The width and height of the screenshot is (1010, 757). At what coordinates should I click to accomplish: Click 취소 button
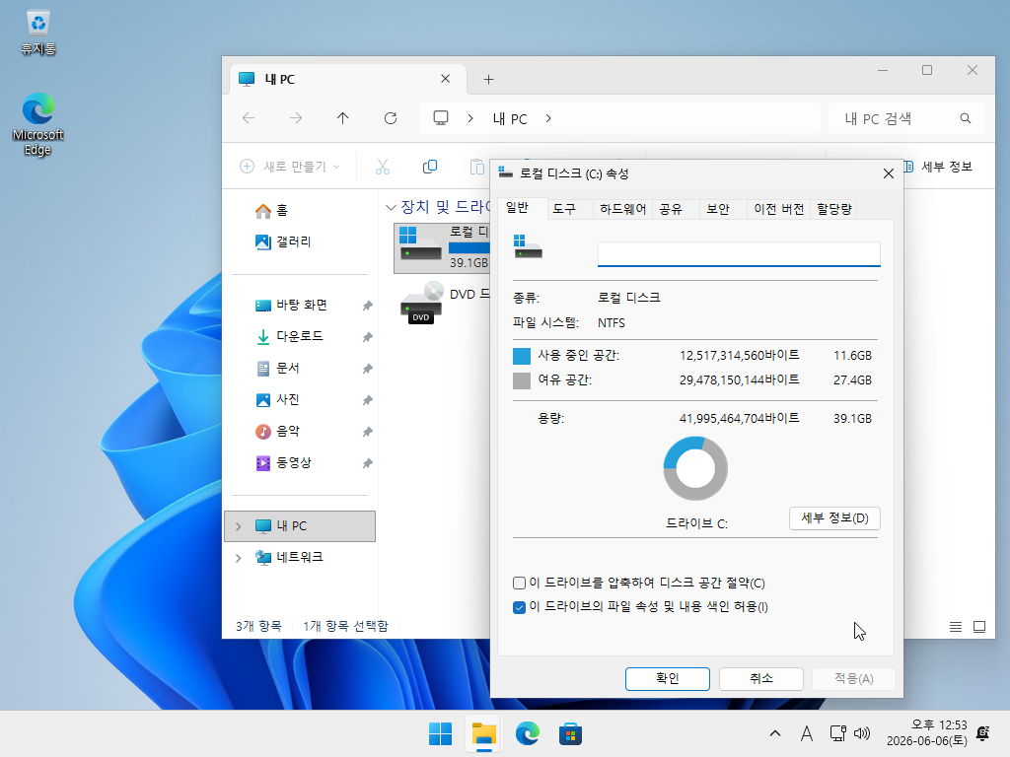(760, 678)
